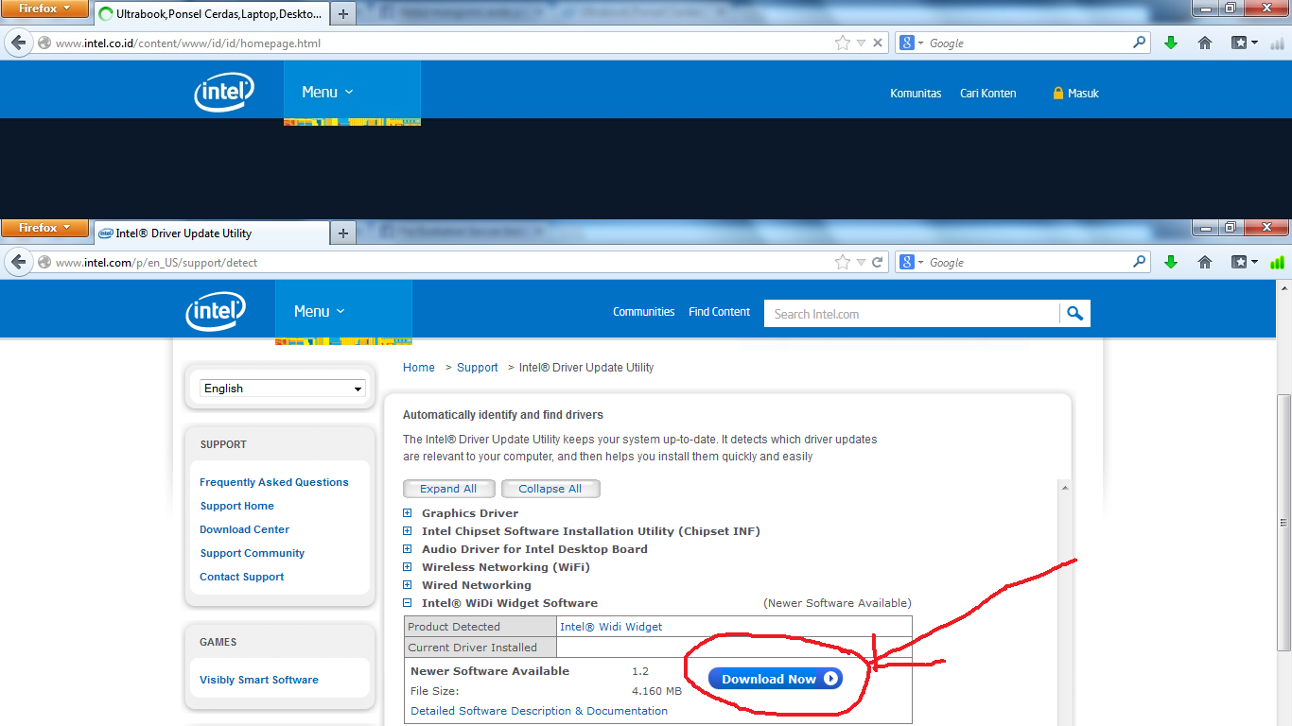Click Komunitas in Indonesian header
This screenshot has width=1292, height=726.
916,93
